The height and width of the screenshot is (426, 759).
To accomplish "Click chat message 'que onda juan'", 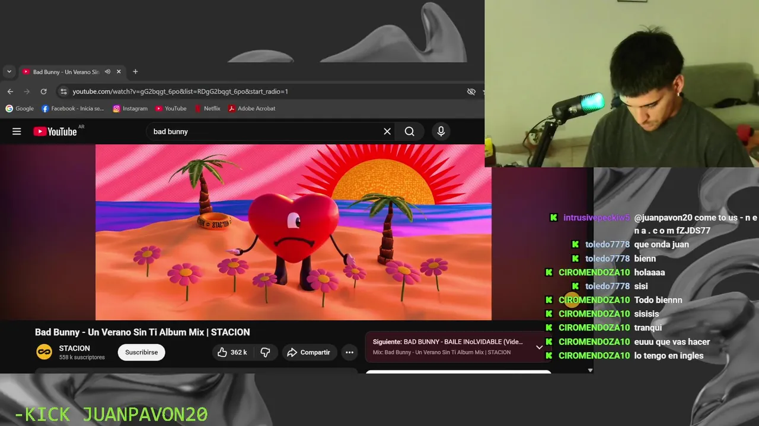I will pyautogui.click(x=661, y=244).
